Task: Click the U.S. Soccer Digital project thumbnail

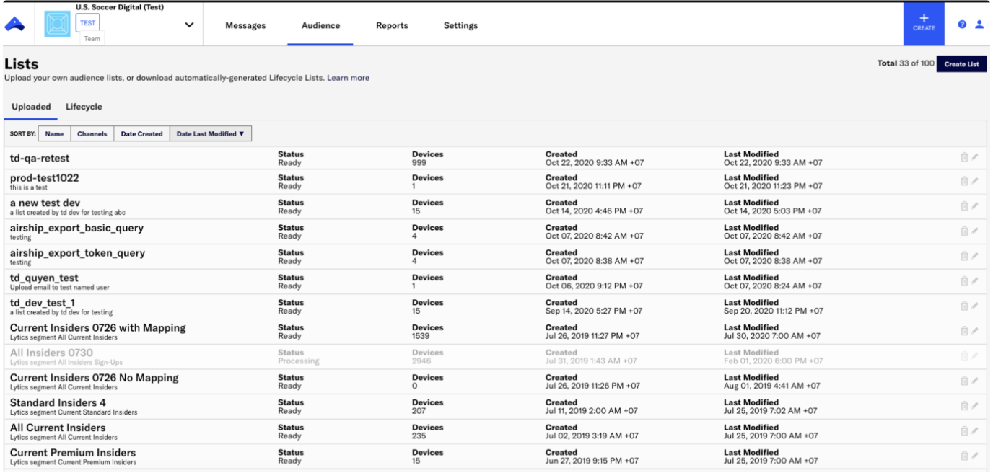Action: pos(57,24)
